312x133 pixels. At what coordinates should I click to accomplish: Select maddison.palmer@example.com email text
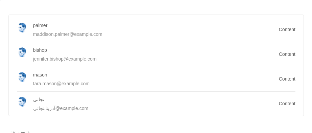[68, 34]
